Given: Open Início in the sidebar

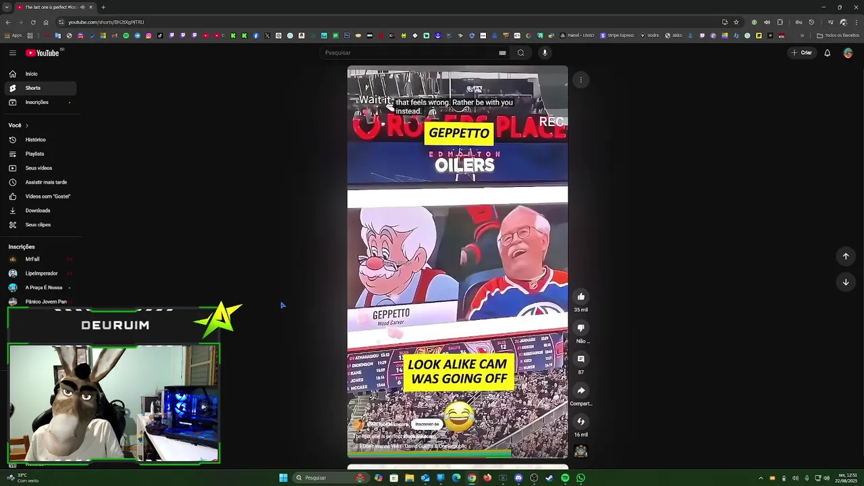Looking at the screenshot, I should tap(40, 74).
